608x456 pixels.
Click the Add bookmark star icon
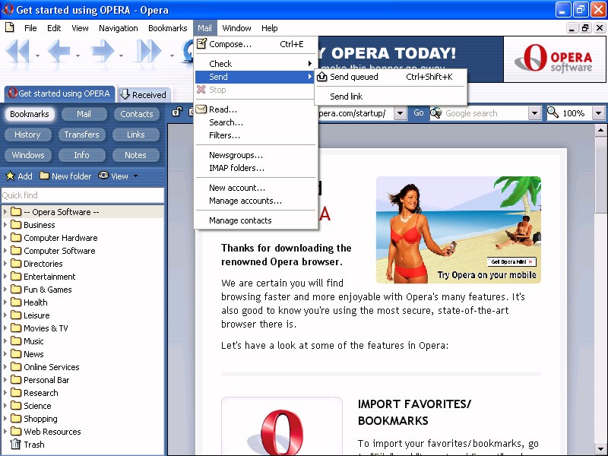click(11, 176)
